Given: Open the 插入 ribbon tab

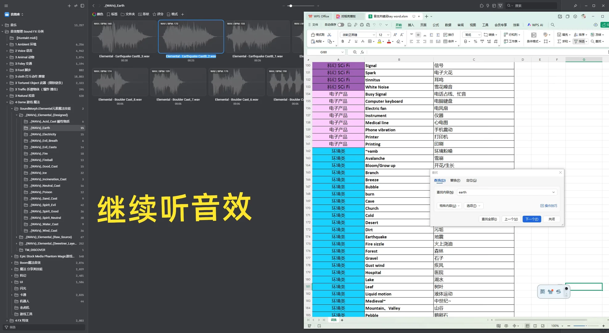Looking at the screenshot, I should pyautogui.click(x=411, y=25).
